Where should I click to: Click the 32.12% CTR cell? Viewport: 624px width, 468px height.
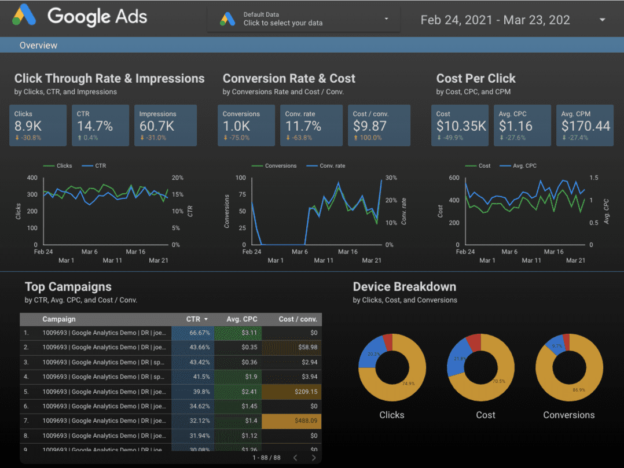193,421
